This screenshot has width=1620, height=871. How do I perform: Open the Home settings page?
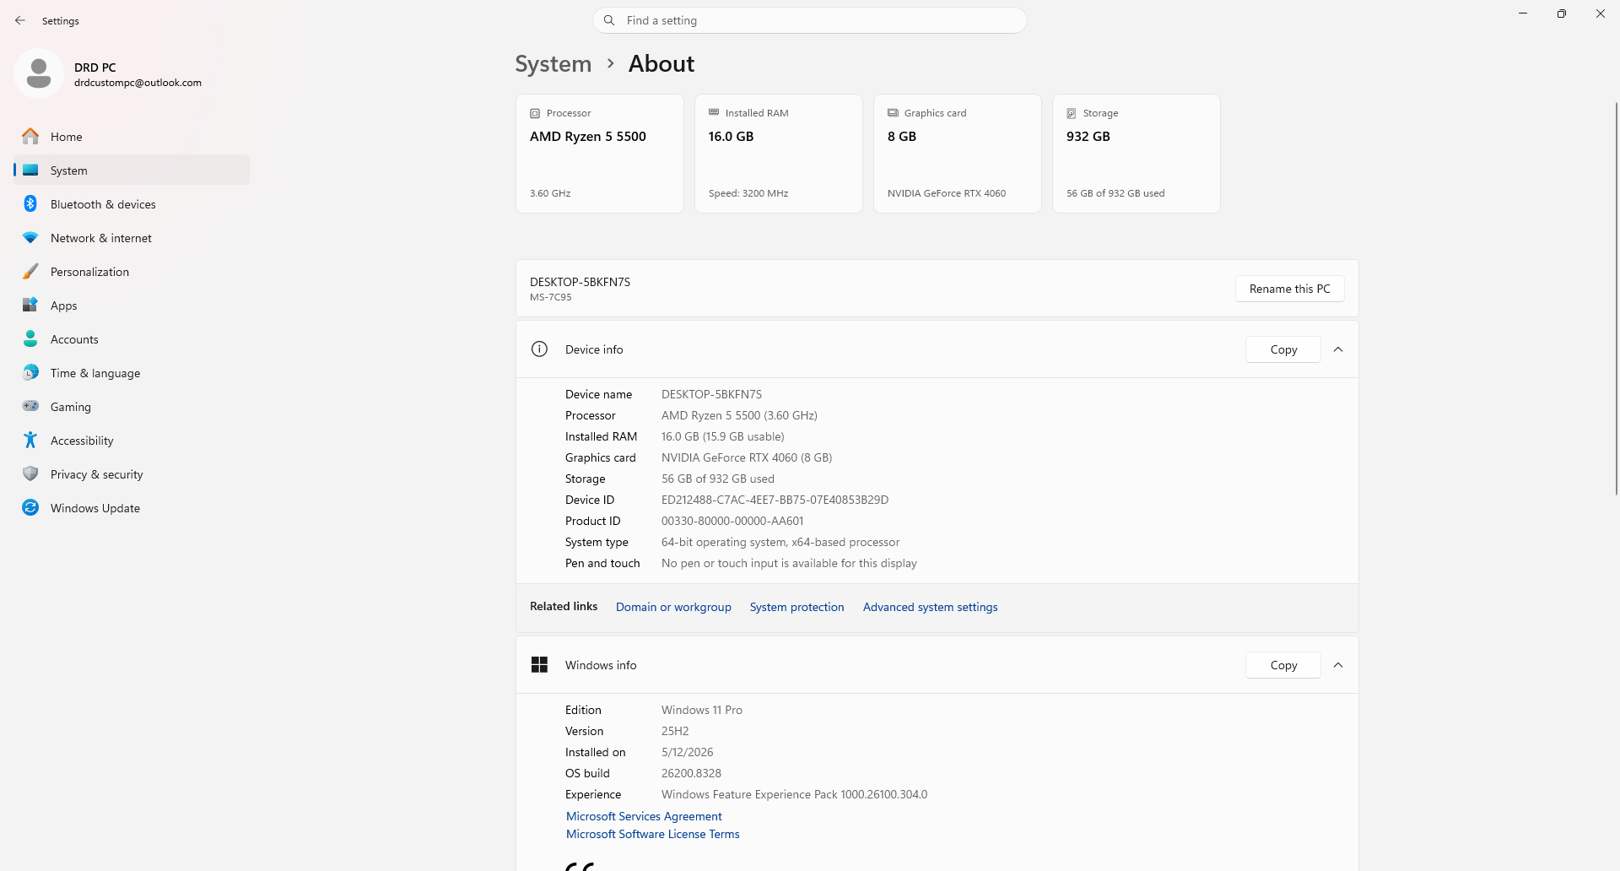point(132,136)
